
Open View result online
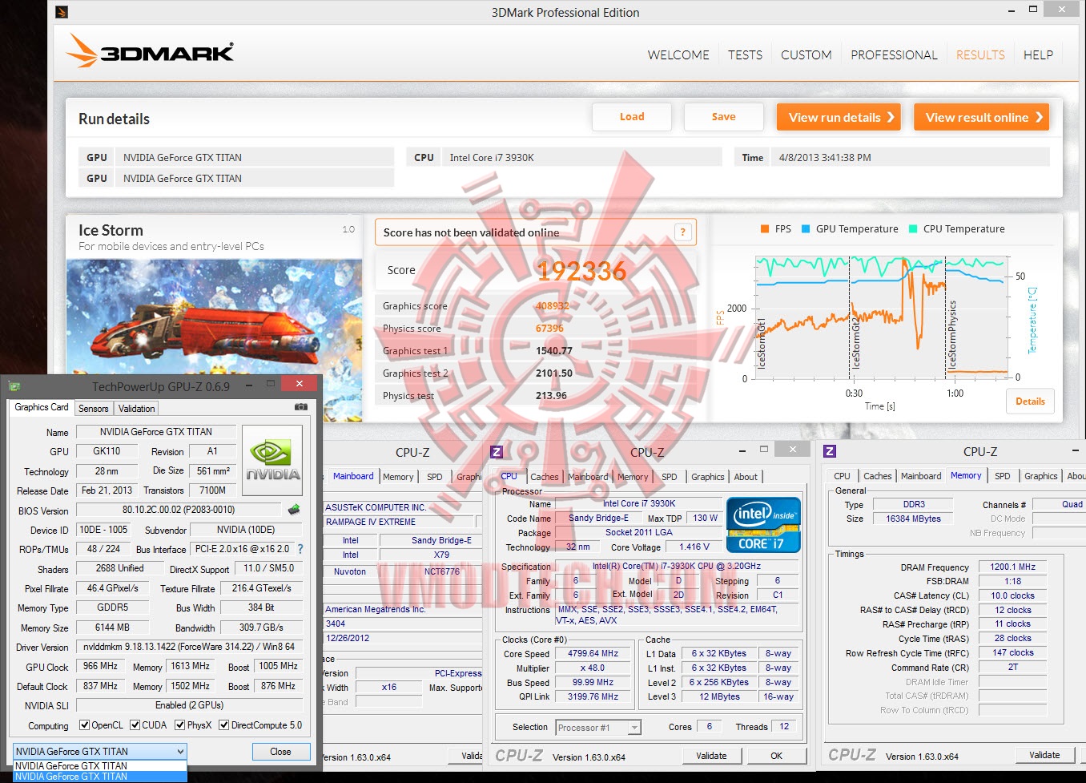tap(982, 117)
